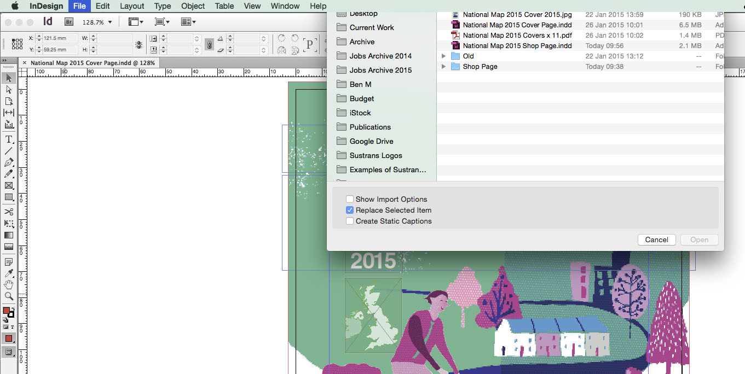745x374 pixels.
Task: Open the Table menu
Action: [224, 6]
